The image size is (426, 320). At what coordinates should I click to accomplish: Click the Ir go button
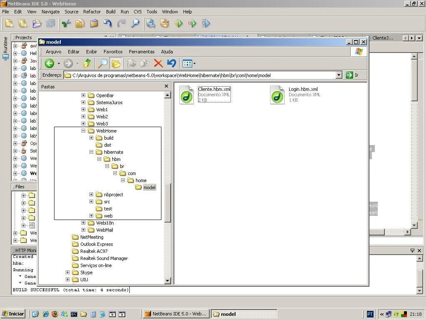tap(352, 75)
